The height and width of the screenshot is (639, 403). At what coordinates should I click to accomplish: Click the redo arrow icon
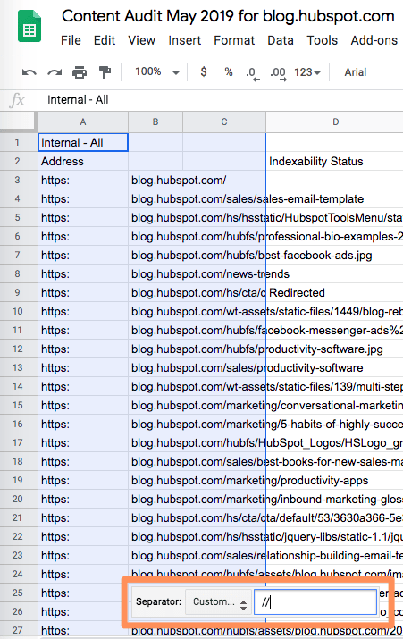(55, 72)
